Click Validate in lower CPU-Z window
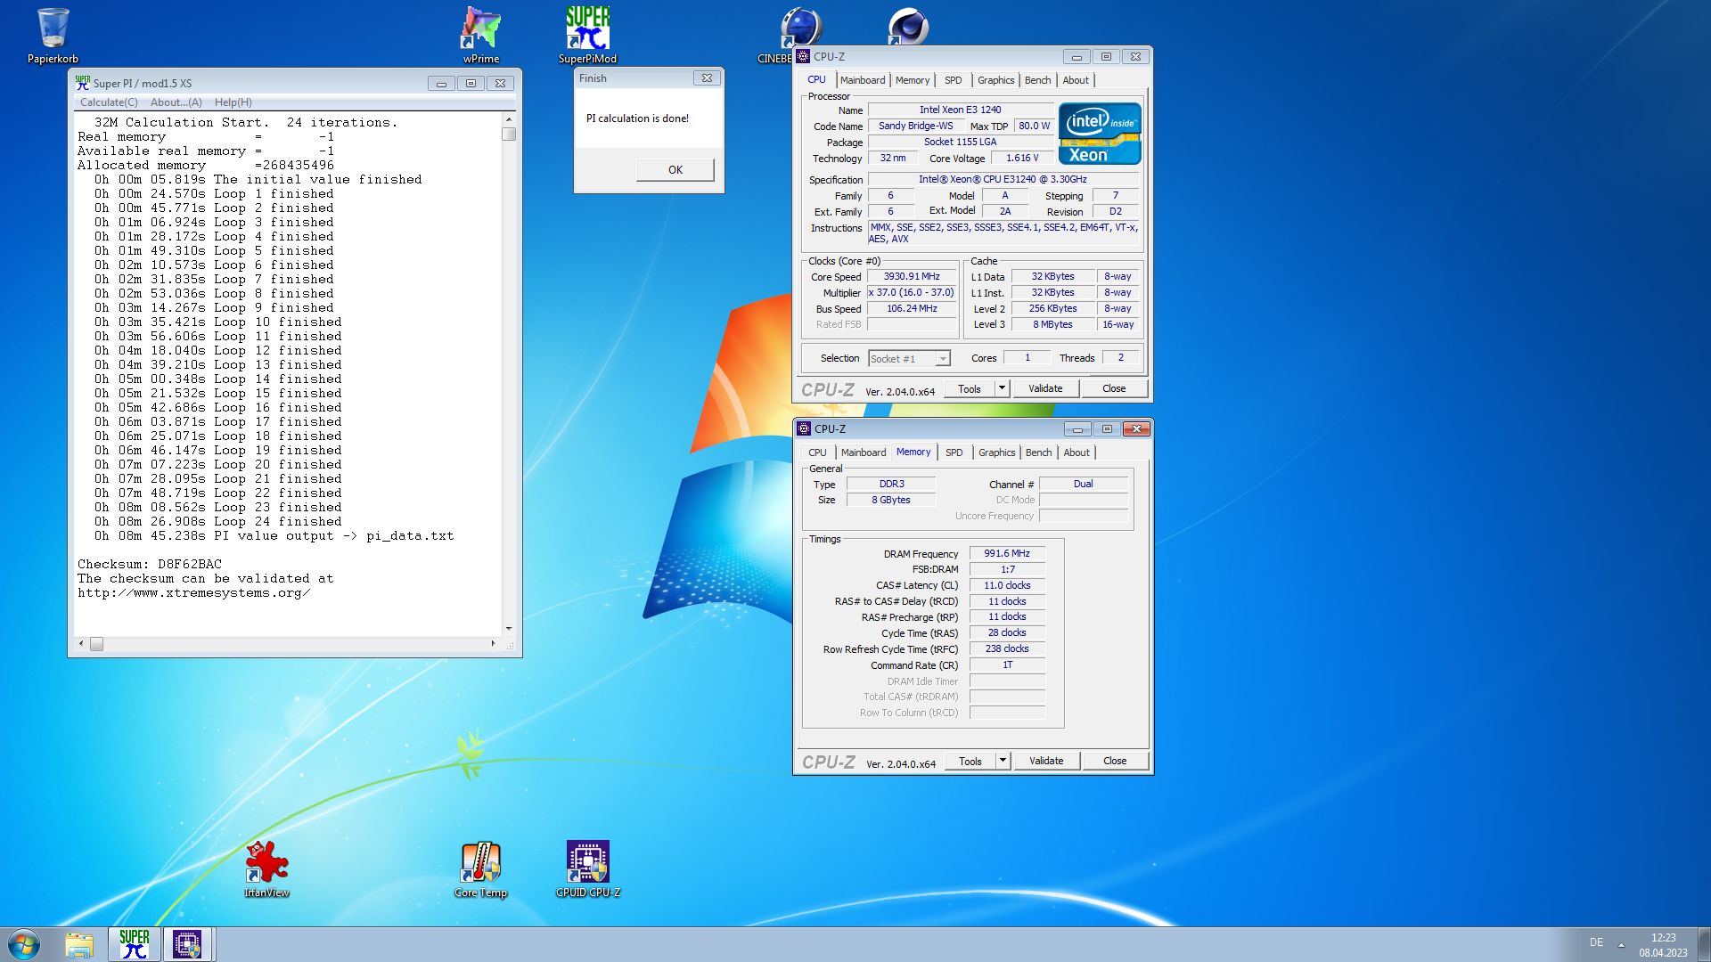 coord(1046,762)
